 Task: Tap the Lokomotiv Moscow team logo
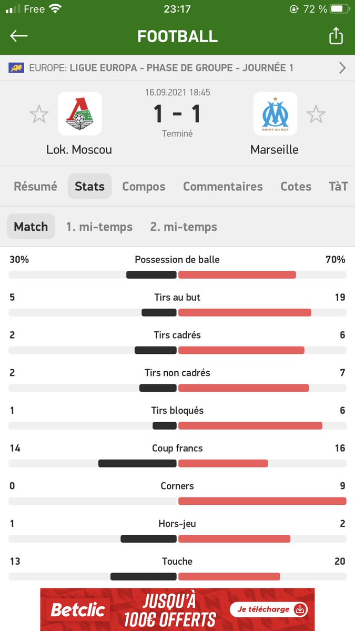(80, 114)
